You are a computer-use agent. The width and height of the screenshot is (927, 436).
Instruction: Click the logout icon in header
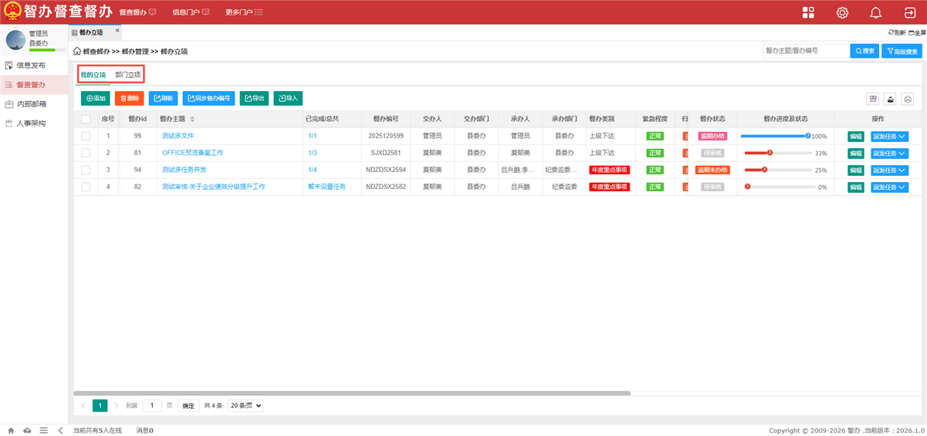coord(909,12)
